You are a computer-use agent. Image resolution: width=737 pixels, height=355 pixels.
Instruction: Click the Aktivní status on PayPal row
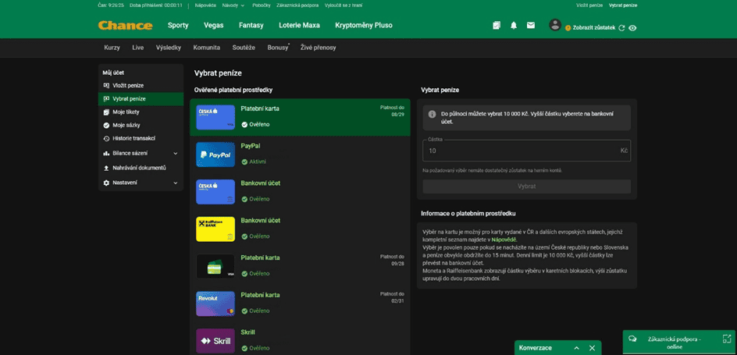[254, 162]
